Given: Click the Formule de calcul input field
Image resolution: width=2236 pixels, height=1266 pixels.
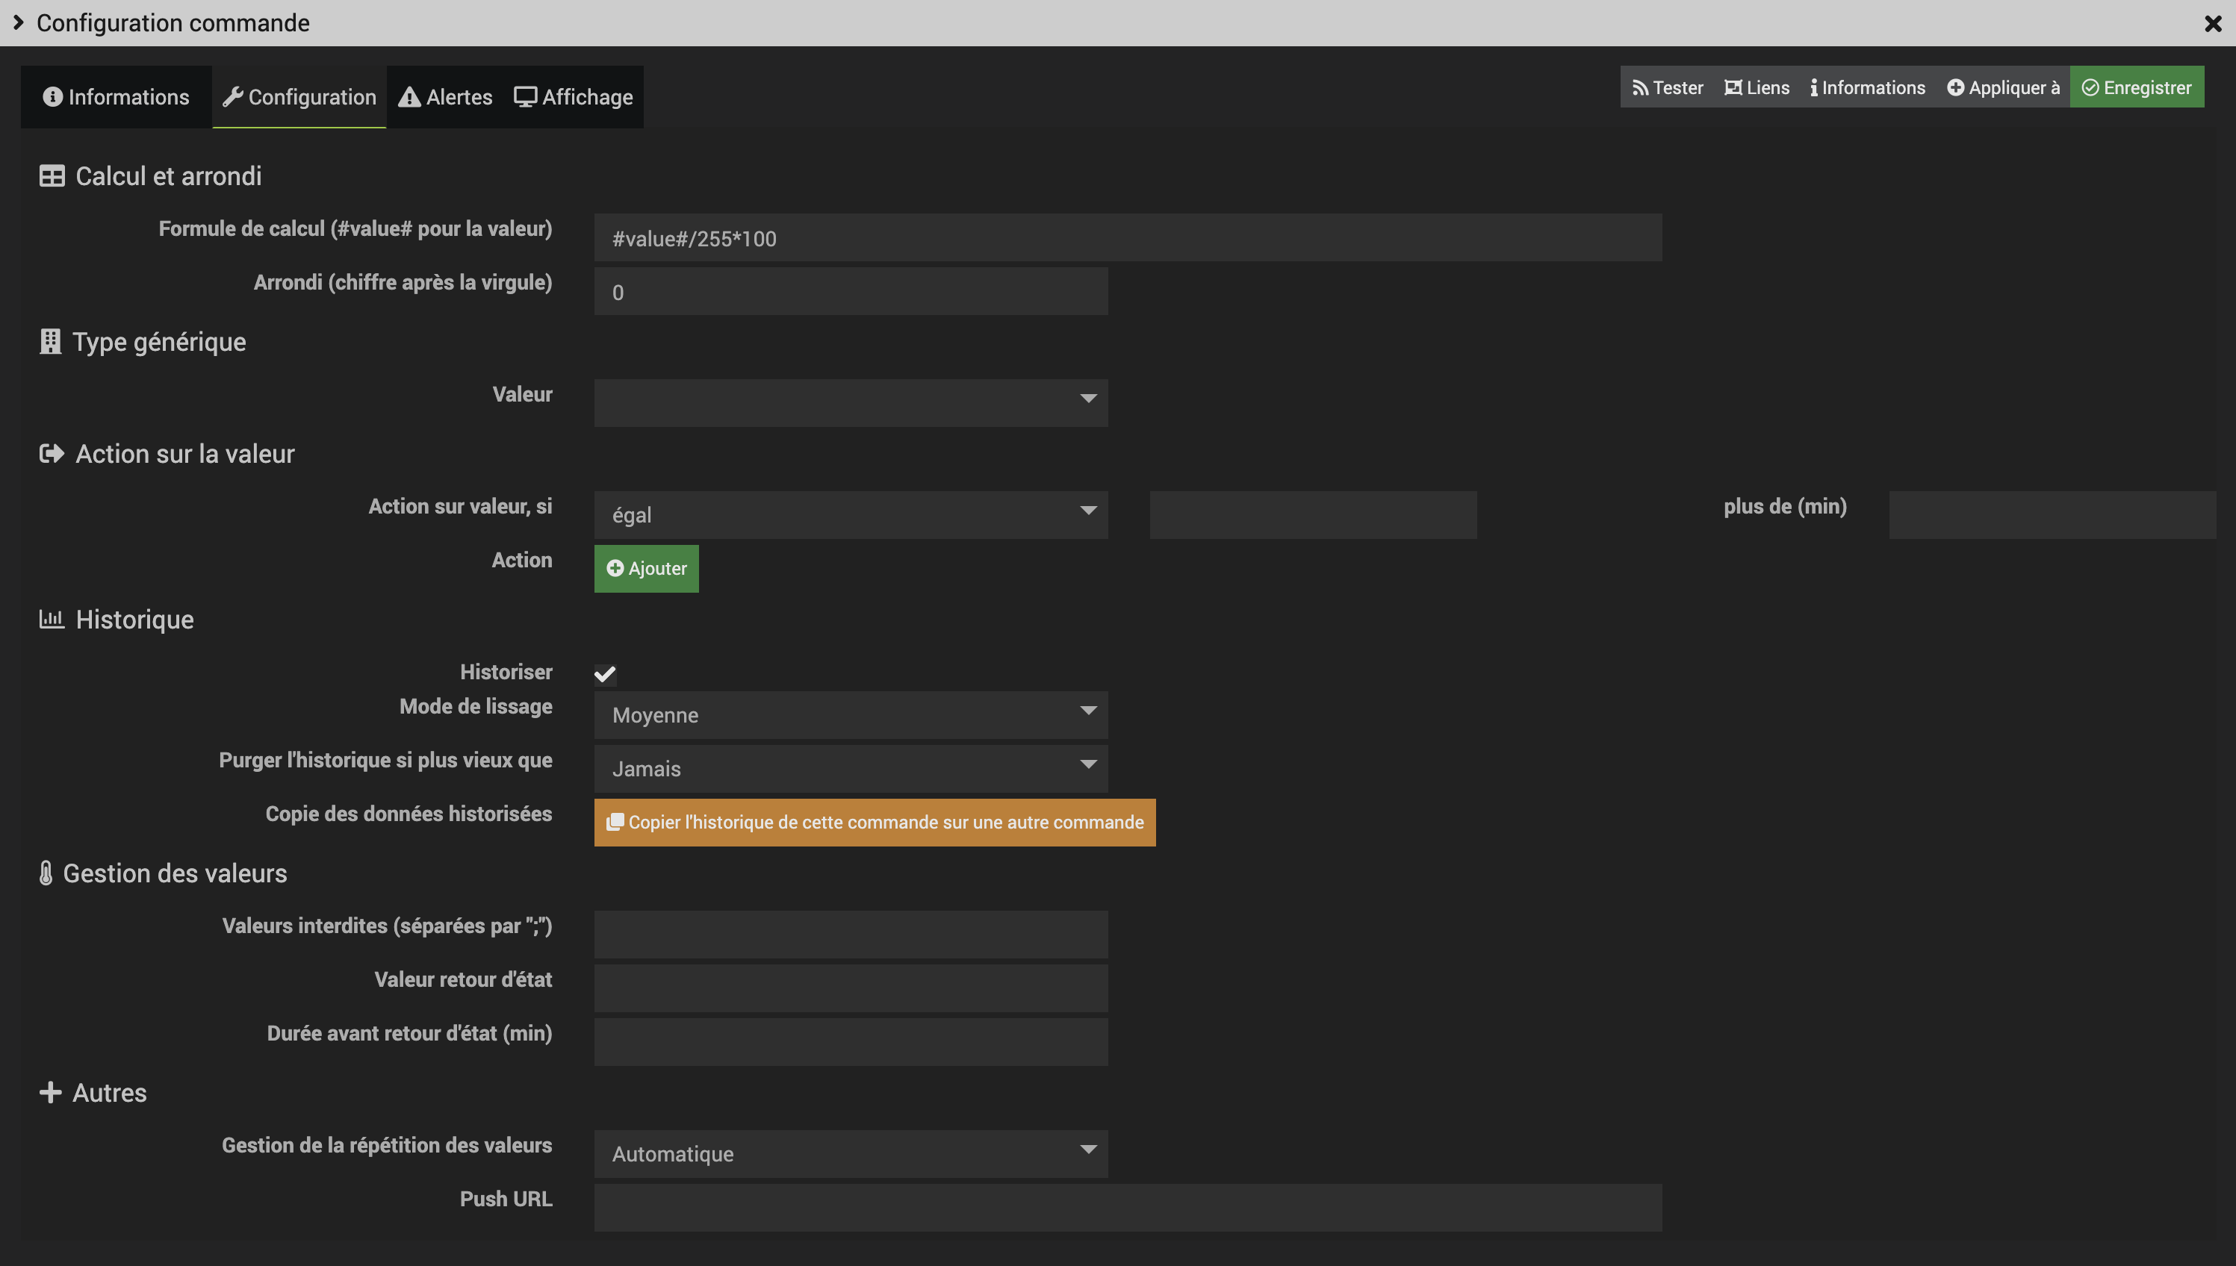Looking at the screenshot, I should tap(1127, 238).
